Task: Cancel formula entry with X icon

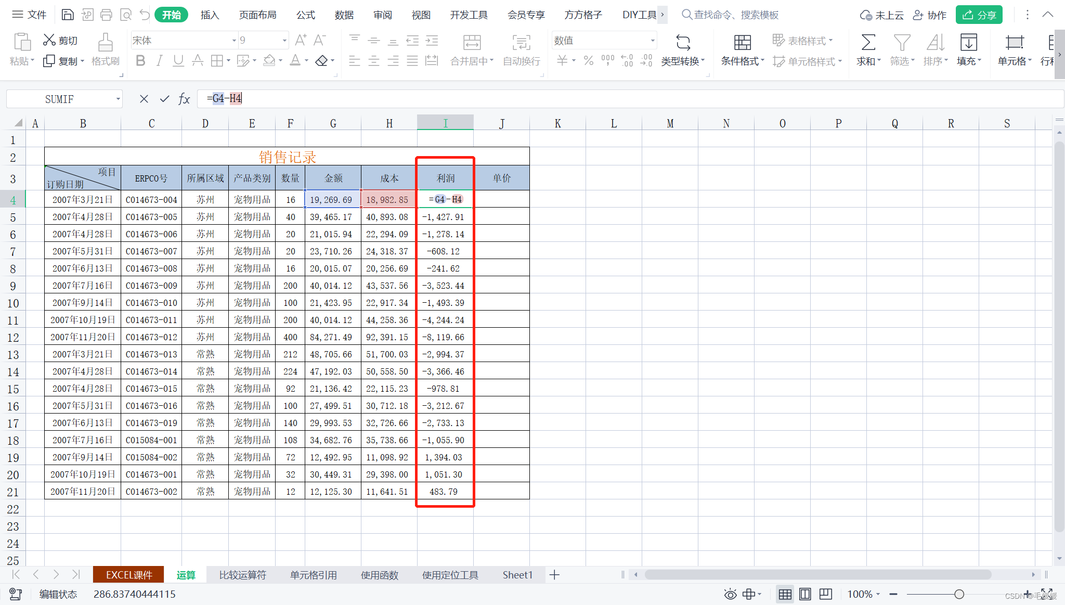Action: [x=144, y=99]
